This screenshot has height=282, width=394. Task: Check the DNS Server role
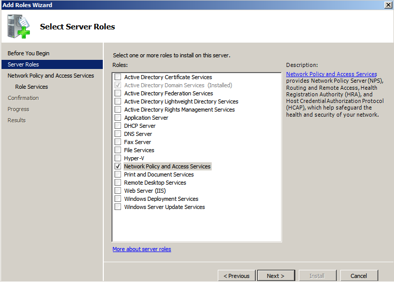[117, 134]
